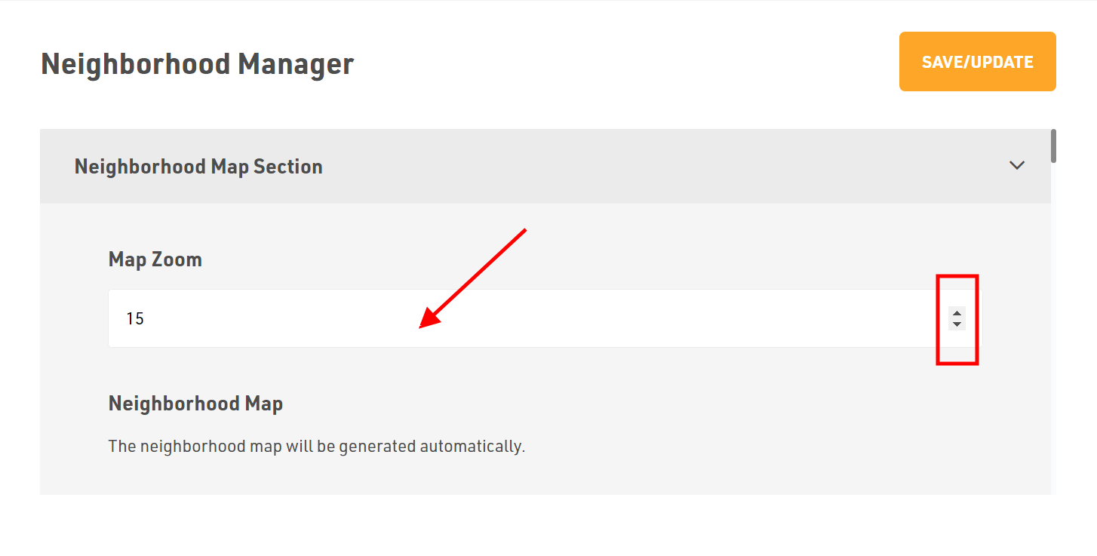Click the tail of the red arrow annotation
Screen dimensions: 1097x556
coord(524,230)
